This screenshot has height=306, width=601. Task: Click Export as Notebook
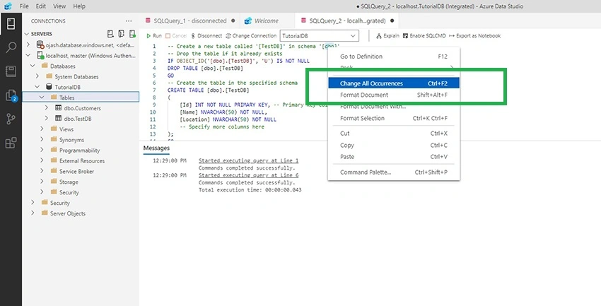474,35
